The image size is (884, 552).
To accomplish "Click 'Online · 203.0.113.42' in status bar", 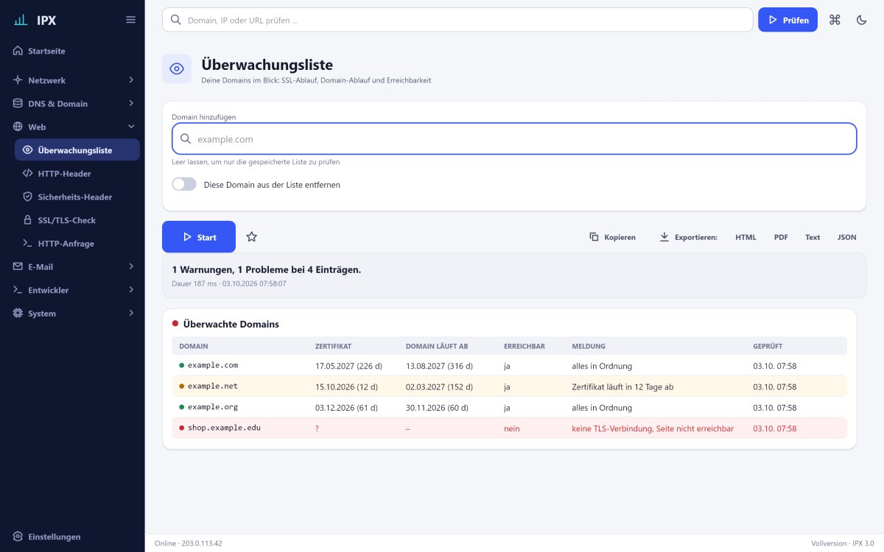I will pyautogui.click(x=189, y=543).
